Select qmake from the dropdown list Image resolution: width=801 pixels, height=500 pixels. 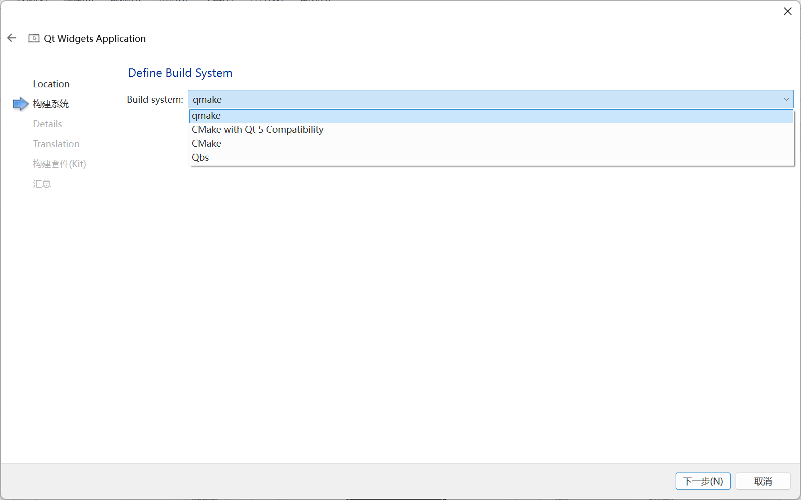(x=491, y=116)
